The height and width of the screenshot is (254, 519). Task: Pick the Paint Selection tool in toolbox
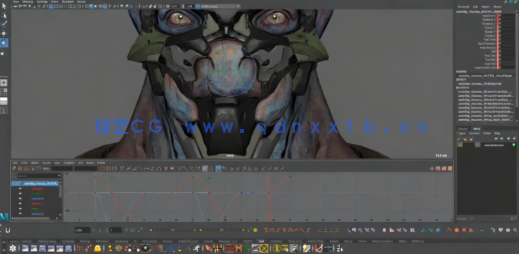click(4, 24)
